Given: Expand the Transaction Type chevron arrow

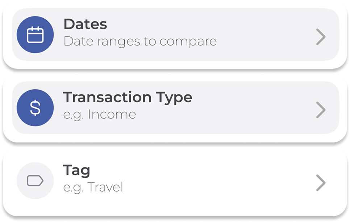Looking at the screenshot, I should coord(321,110).
